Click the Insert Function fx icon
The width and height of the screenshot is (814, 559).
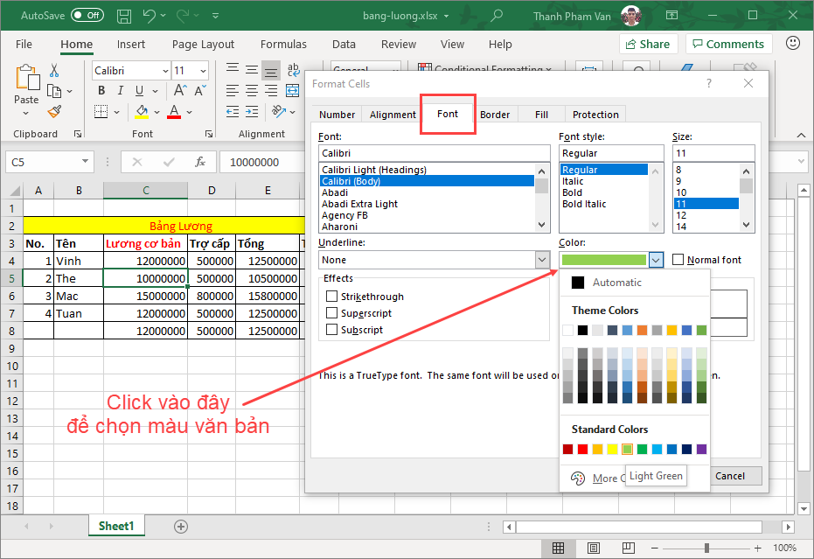200,162
